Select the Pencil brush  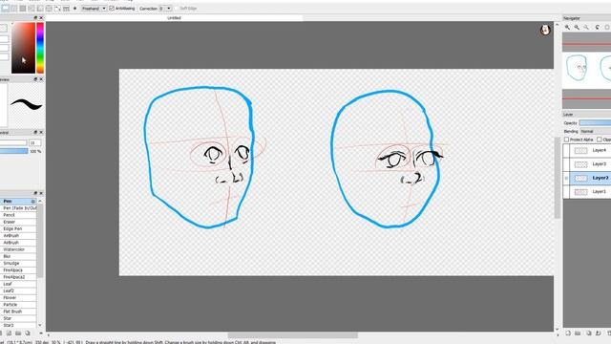click(x=18, y=215)
